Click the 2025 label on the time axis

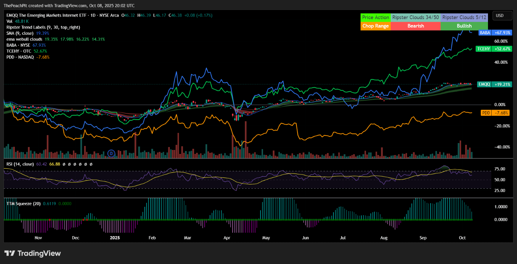[x=115, y=238]
